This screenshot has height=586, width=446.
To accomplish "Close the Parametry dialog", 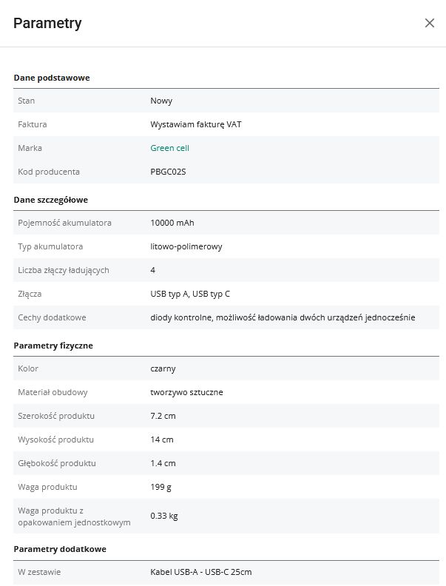I will (430, 23).
